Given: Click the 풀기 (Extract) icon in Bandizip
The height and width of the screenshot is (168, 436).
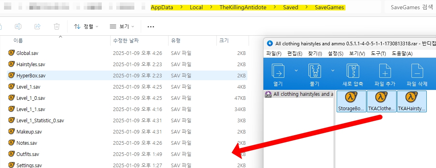Looking at the screenshot, I should 314,71.
